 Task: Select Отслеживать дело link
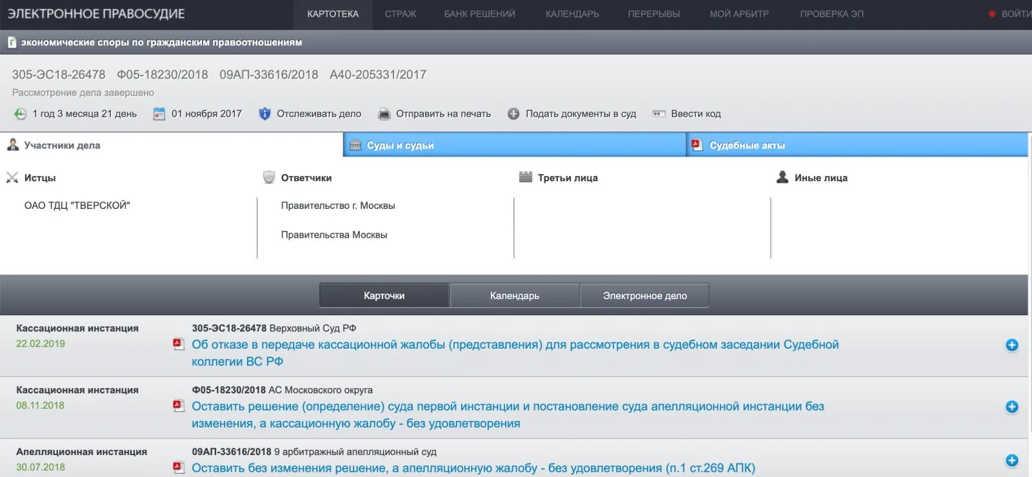(x=319, y=114)
